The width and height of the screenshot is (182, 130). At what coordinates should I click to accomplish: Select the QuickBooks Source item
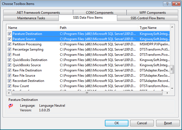[27, 65]
